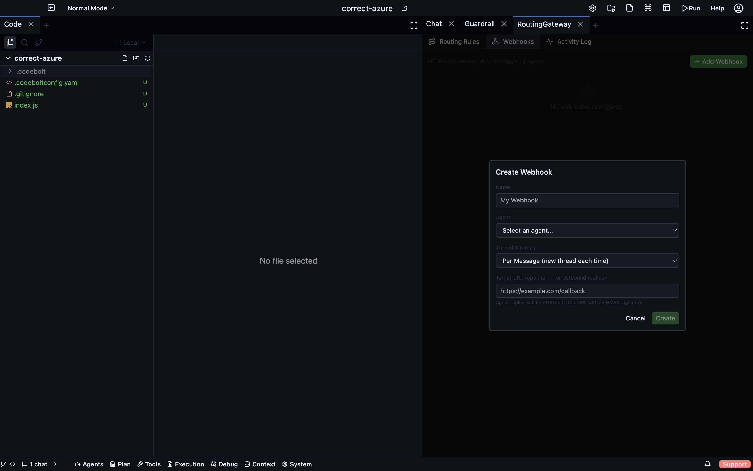
Task: Click the Create button in Create Webhook dialog
Action: click(665, 318)
